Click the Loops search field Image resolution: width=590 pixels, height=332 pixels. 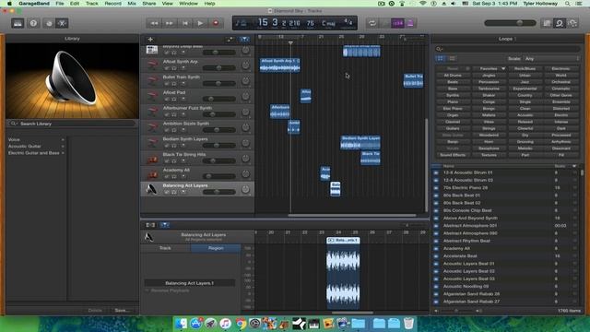507,49
